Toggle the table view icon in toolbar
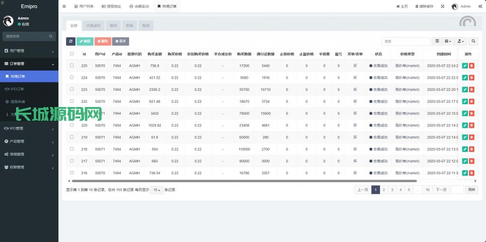This screenshot has height=242, width=486. pos(437,42)
